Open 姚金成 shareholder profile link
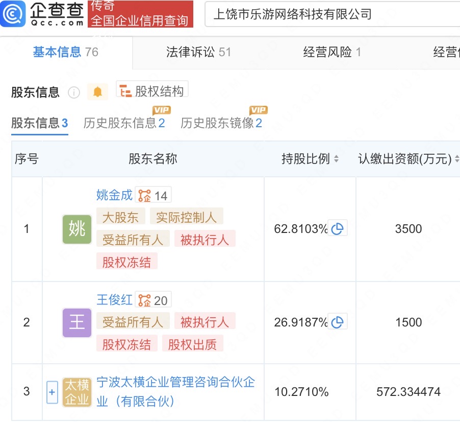Viewport: 460px width, 422px height. click(x=114, y=195)
